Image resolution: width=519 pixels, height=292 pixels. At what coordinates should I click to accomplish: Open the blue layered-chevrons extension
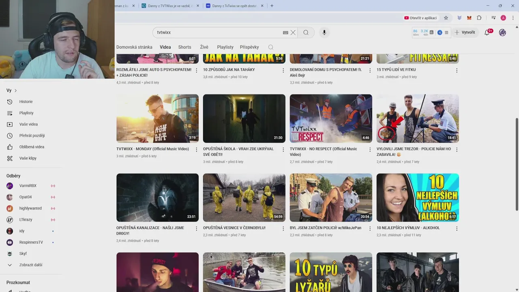(x=459, y=18)
